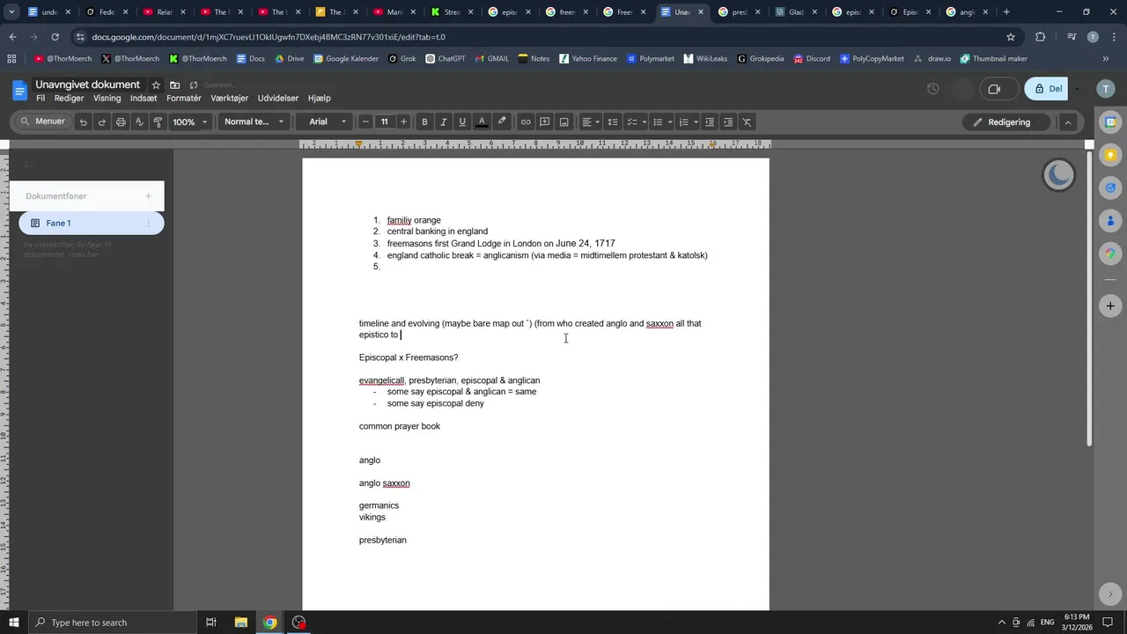The width and height of the screenshot is (1127, 634).
Task: Open Fane 1 tab options three-dot menu
Action: click(148, 224)
